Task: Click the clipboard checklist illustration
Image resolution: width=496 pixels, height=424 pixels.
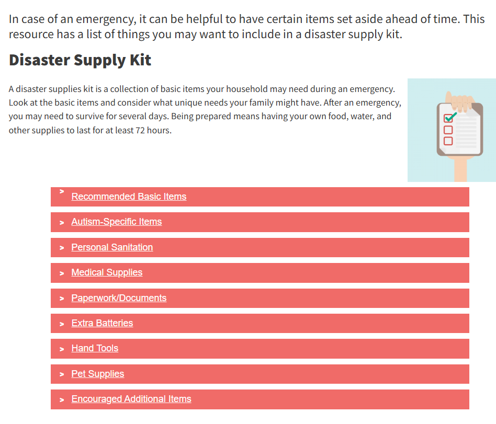Action: tap(452, 130)
